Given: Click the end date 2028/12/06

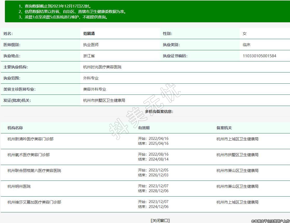Looking at the screenshot, I should point(158,191).
